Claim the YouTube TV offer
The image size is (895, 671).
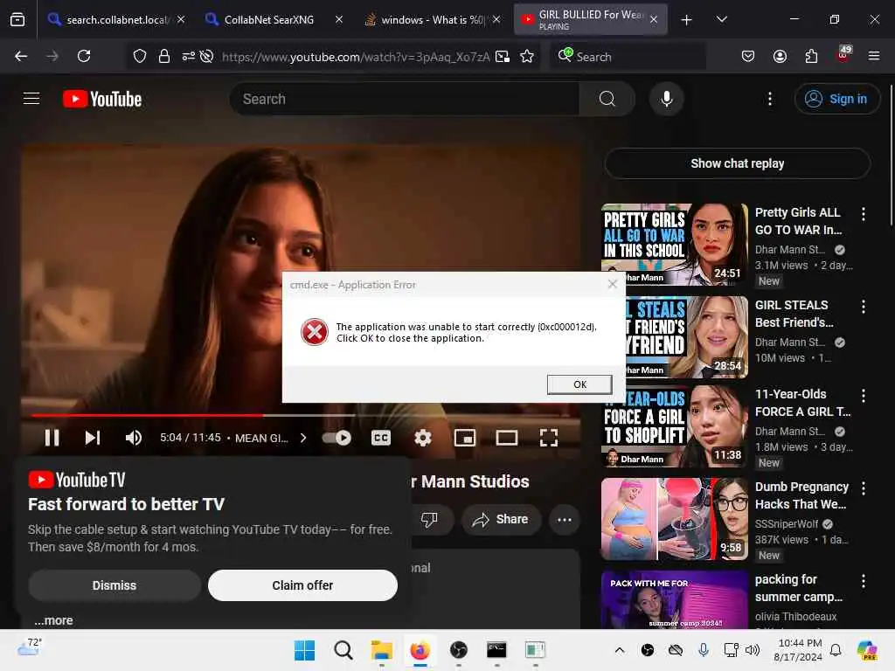click(302, 585)
